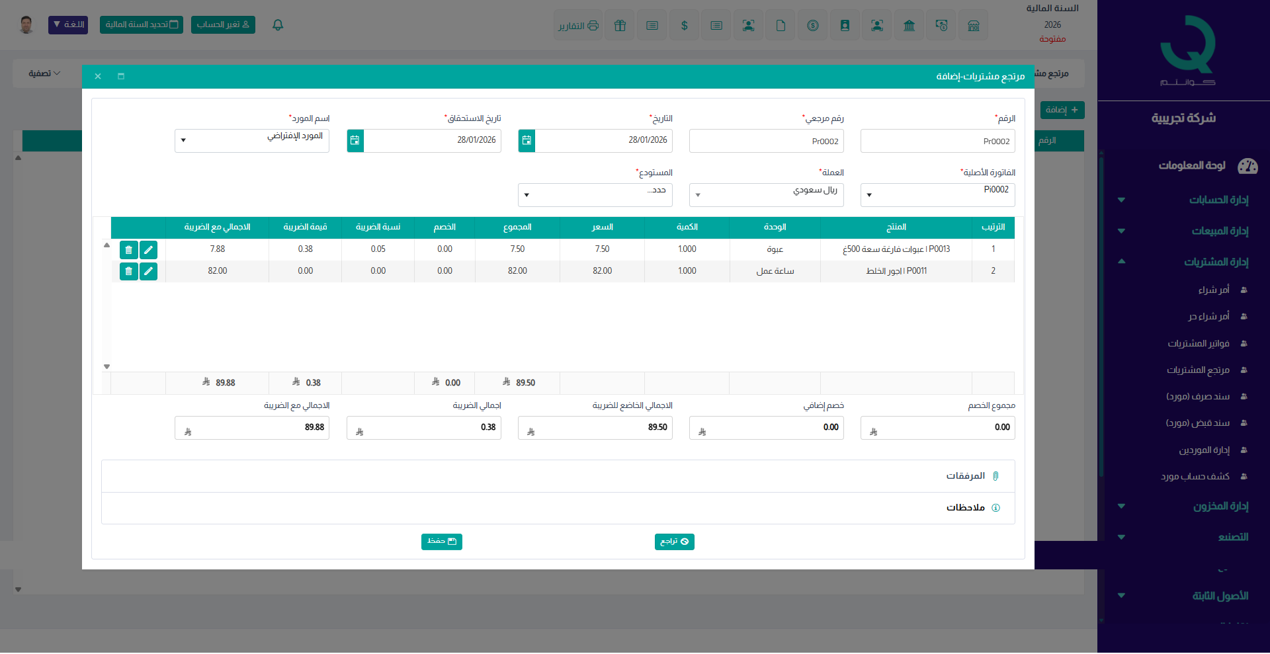Click the gift box toolbar icon
The width and height of the screenshot is (1270, 654).
coord(620,25)
